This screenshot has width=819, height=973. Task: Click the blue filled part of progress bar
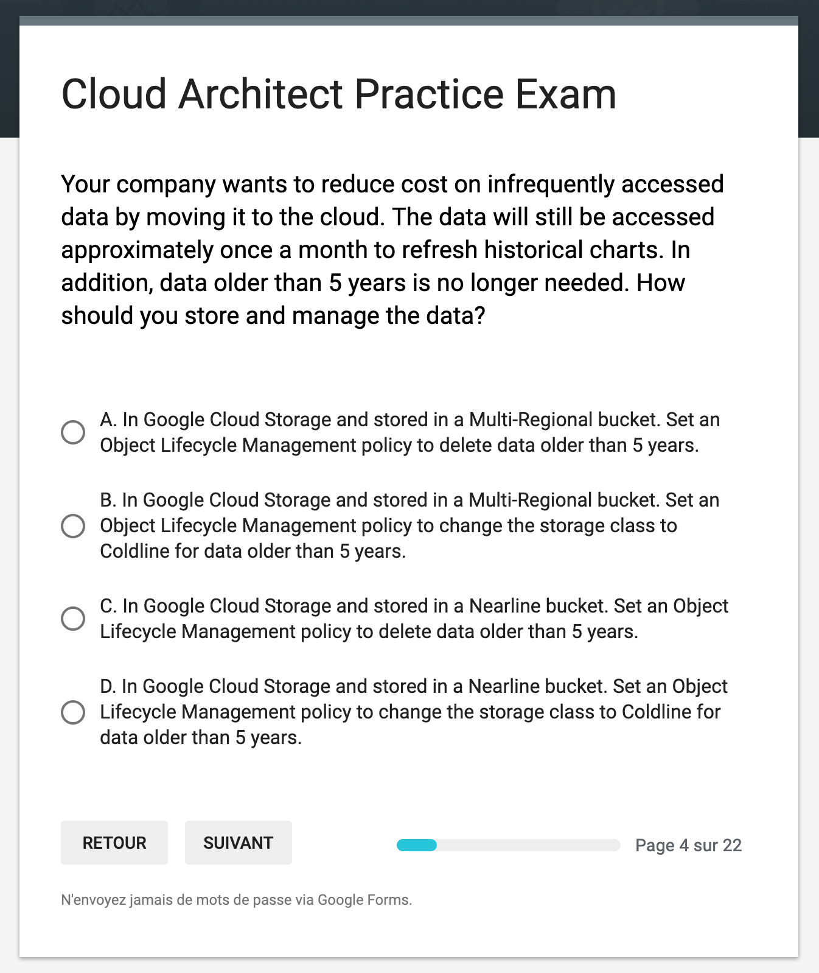click(x=417, y=845)
